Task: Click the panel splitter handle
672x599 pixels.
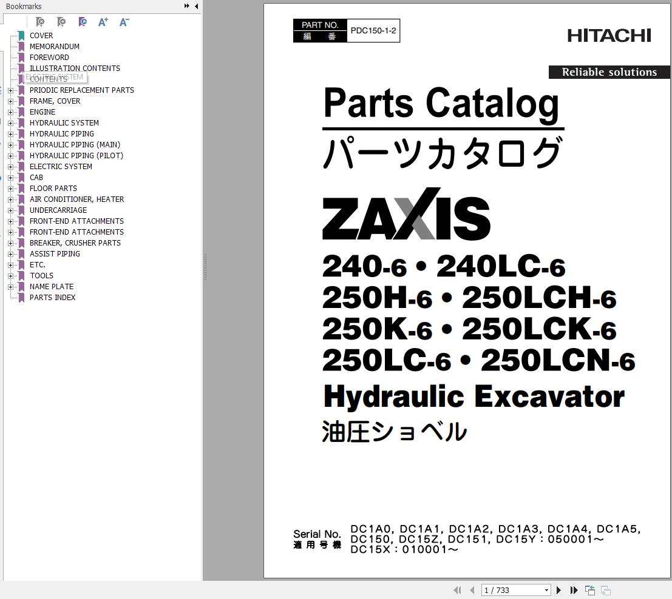Action: tap(206, 267)
